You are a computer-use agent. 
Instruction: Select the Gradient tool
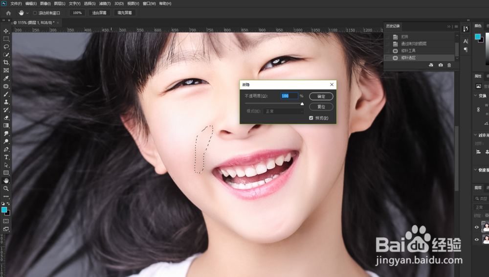click(x=6, y=126)
